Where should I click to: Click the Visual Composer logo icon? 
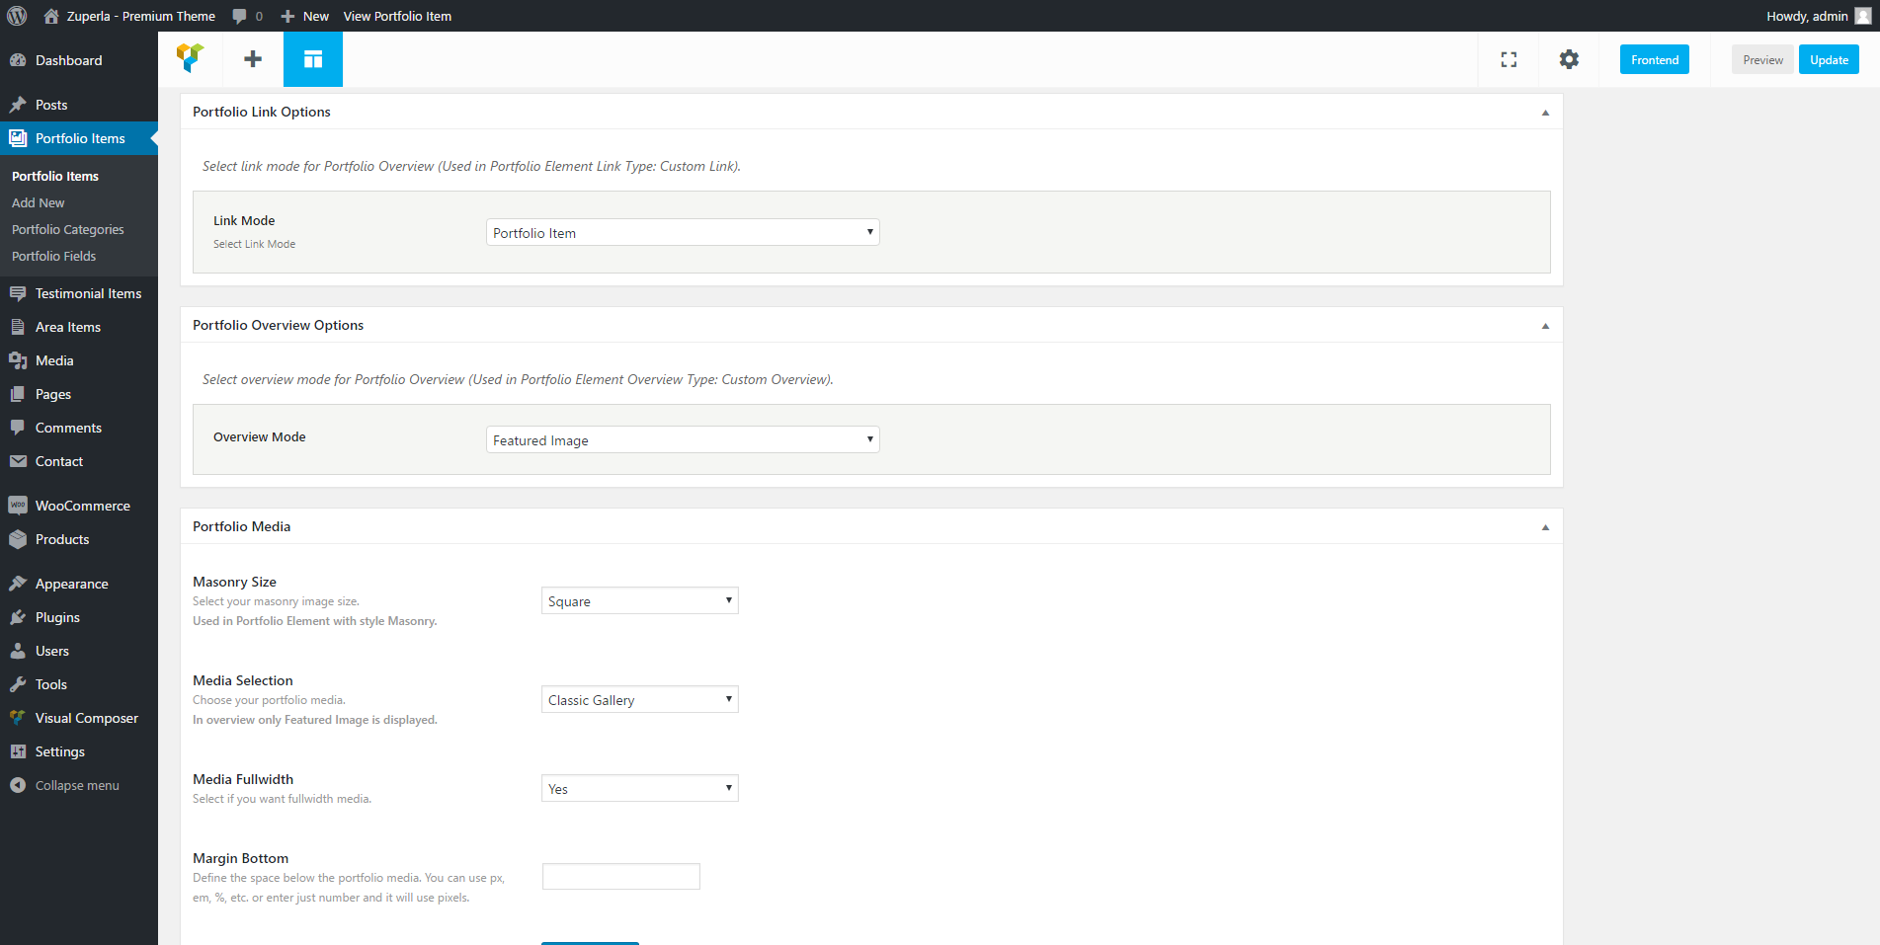pos(191,58)
